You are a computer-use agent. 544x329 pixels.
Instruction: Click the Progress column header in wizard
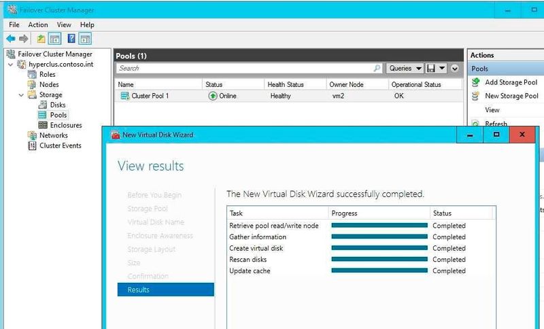tap(379, 213)
